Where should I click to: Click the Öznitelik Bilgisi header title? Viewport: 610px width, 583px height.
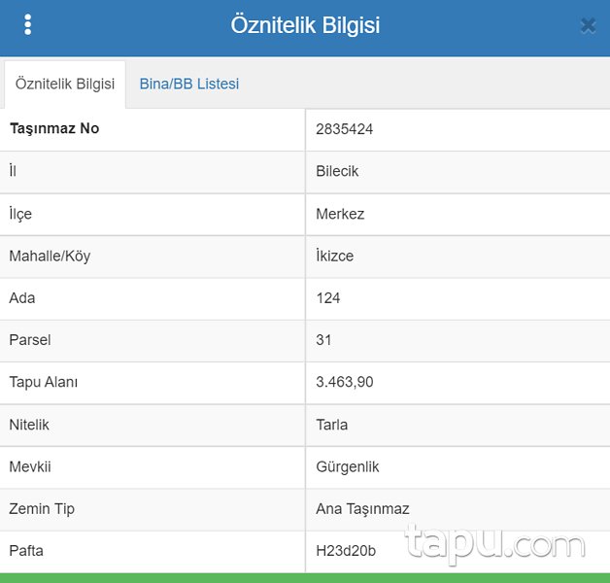305,25
